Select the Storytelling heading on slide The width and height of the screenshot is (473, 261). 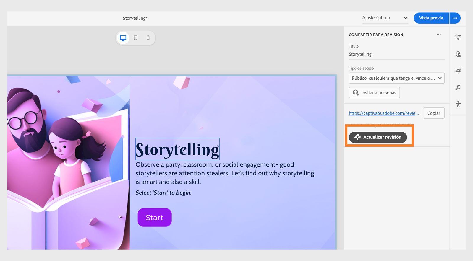[177, 149]
